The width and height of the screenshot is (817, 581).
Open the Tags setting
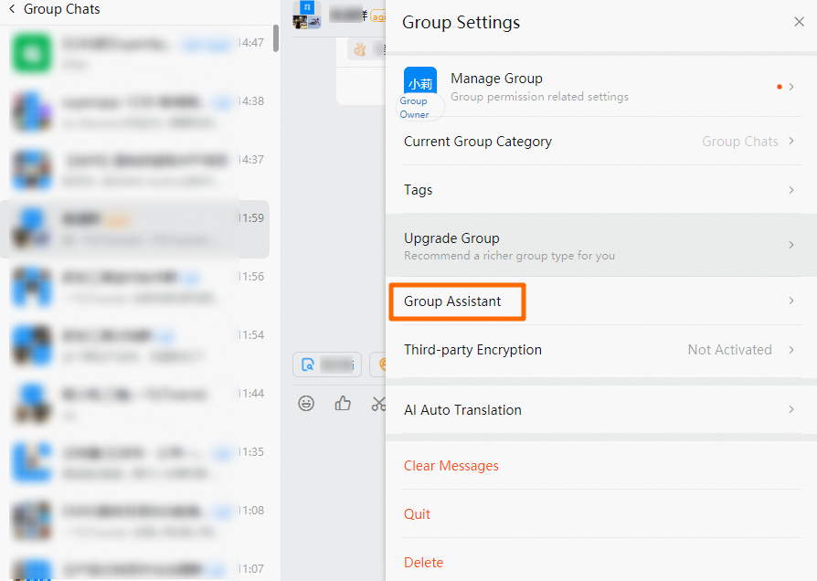[x=601, y=190]
